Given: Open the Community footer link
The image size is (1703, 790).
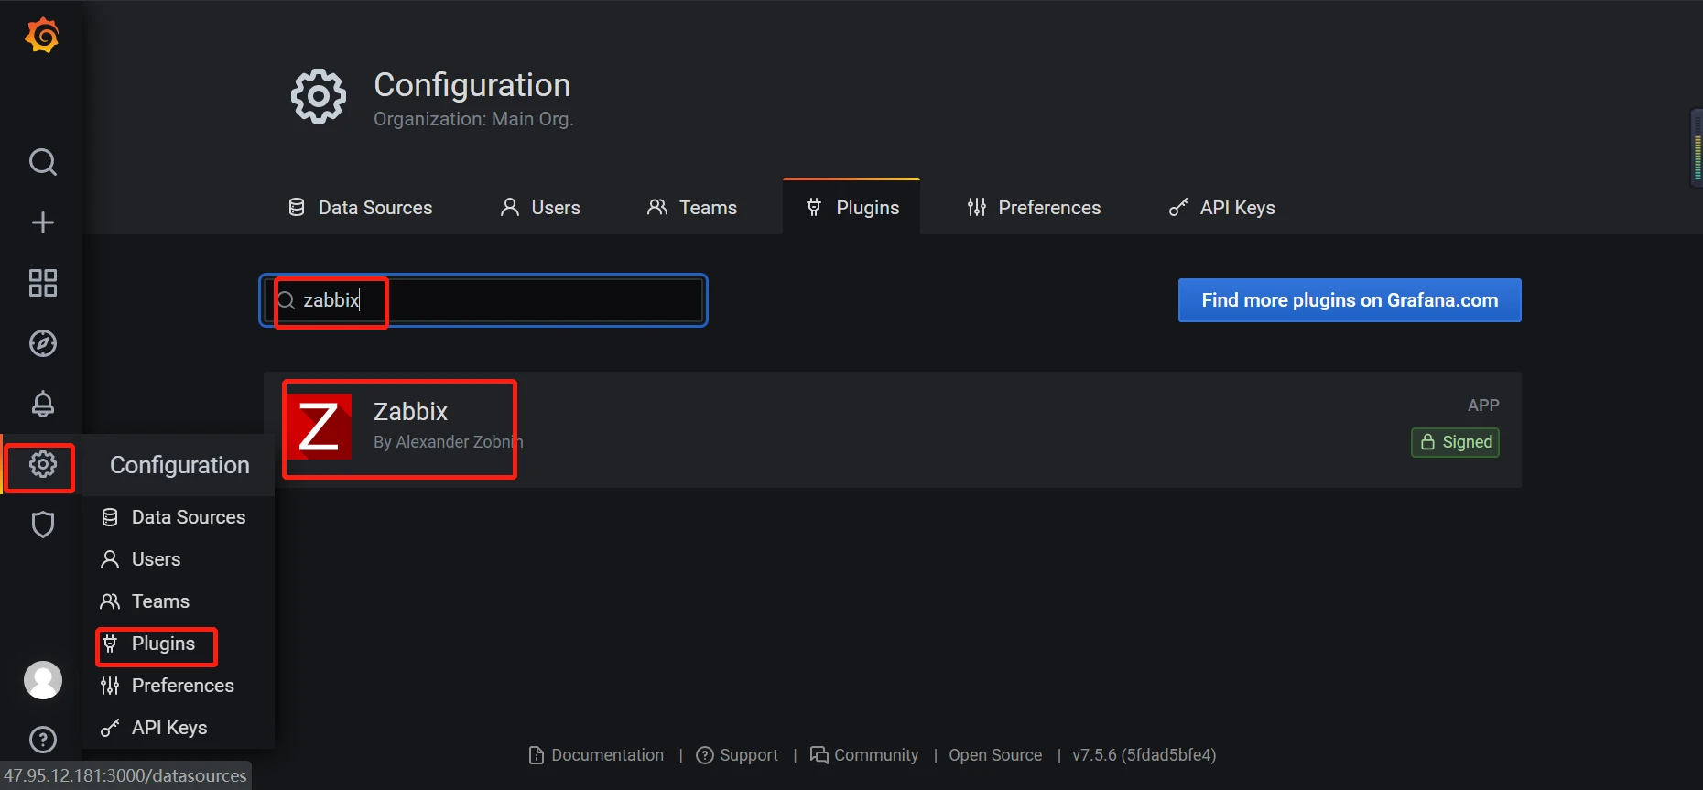Looking at the screenshot, I should pos(864,755).
